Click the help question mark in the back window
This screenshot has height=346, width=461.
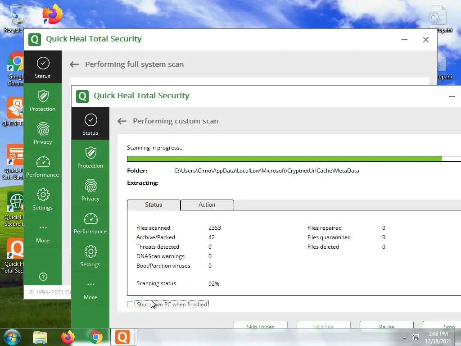[43, 277]
